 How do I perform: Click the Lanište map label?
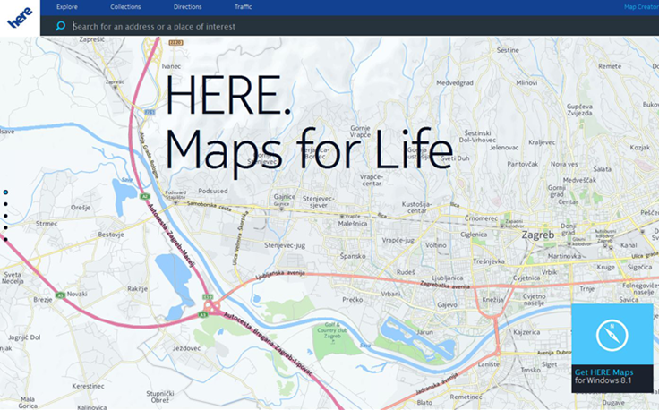[488, 363]
